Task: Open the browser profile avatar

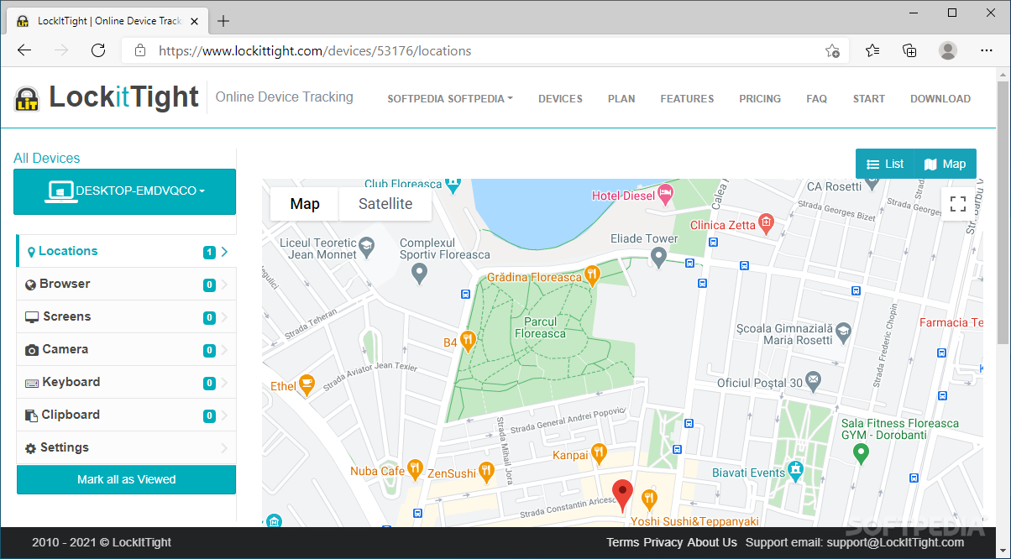Action: [948, 50]
